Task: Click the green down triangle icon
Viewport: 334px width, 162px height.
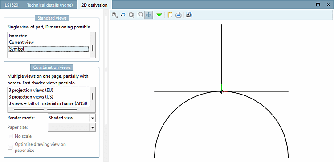Action: [x=159, y=15]
